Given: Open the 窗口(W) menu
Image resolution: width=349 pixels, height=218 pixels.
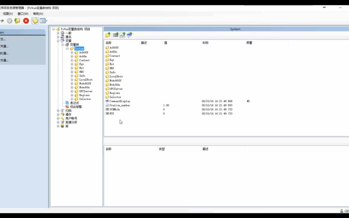Looking at the screenshot, I should 23,14.
